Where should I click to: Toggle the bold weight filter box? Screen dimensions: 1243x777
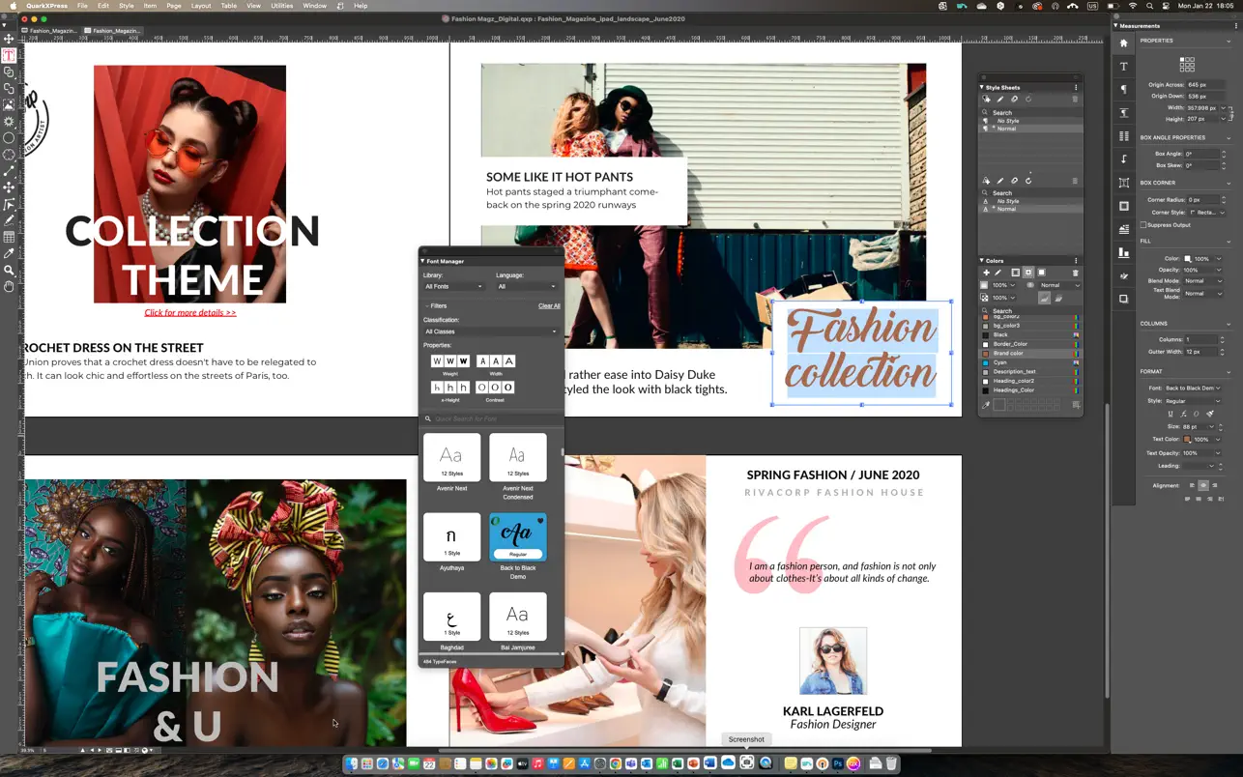[463, 361]
